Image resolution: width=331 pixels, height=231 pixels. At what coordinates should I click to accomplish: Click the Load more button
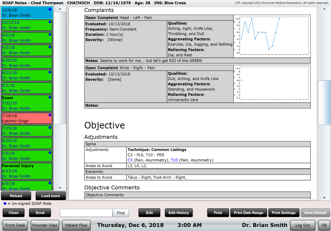[x=50, y=196]
